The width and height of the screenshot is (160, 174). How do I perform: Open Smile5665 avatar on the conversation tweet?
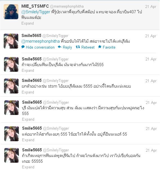point(11,41)
